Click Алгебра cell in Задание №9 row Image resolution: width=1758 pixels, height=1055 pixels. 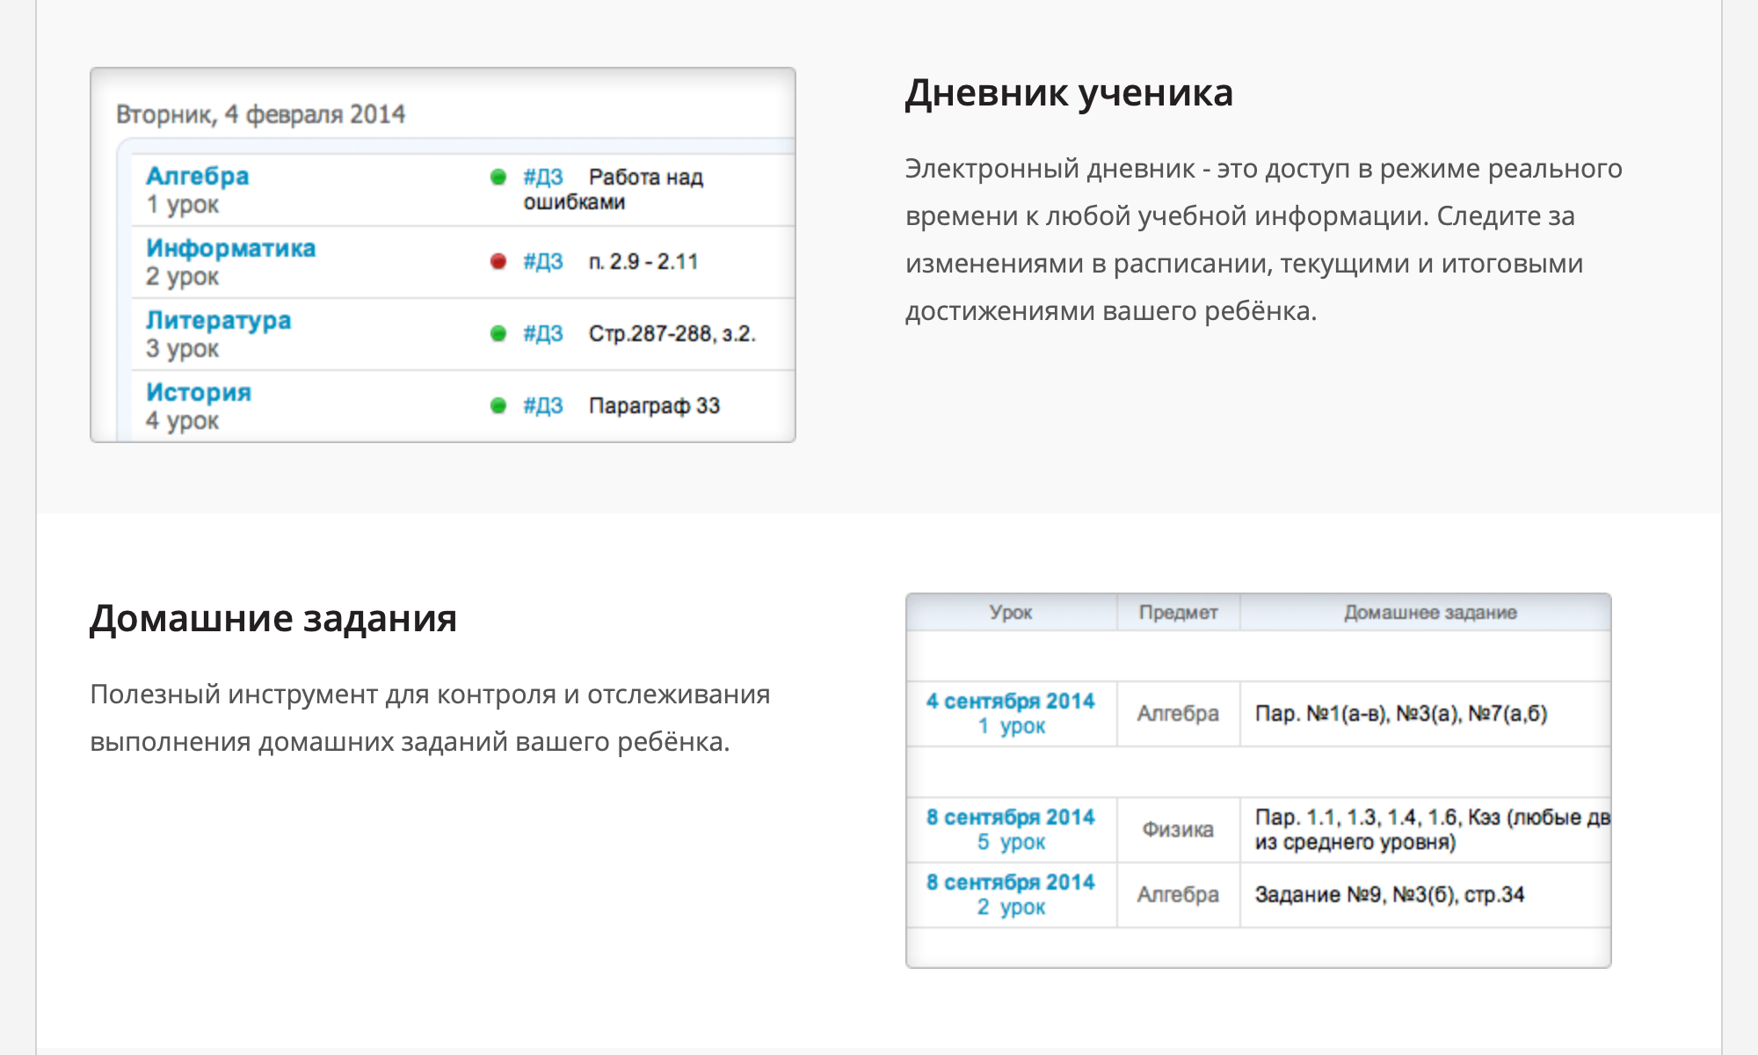coord(1178,894)
